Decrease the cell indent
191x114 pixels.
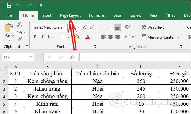127,37
